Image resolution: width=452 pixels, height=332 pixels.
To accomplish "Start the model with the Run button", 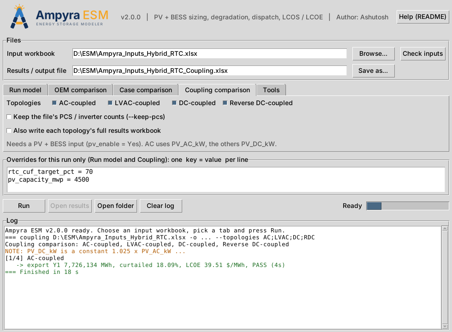I will 24,206.
